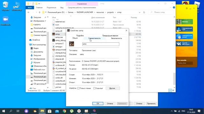Collapse the Explorer ribbon chevron
Screen dimensions: 204x114
click(171, 8)
